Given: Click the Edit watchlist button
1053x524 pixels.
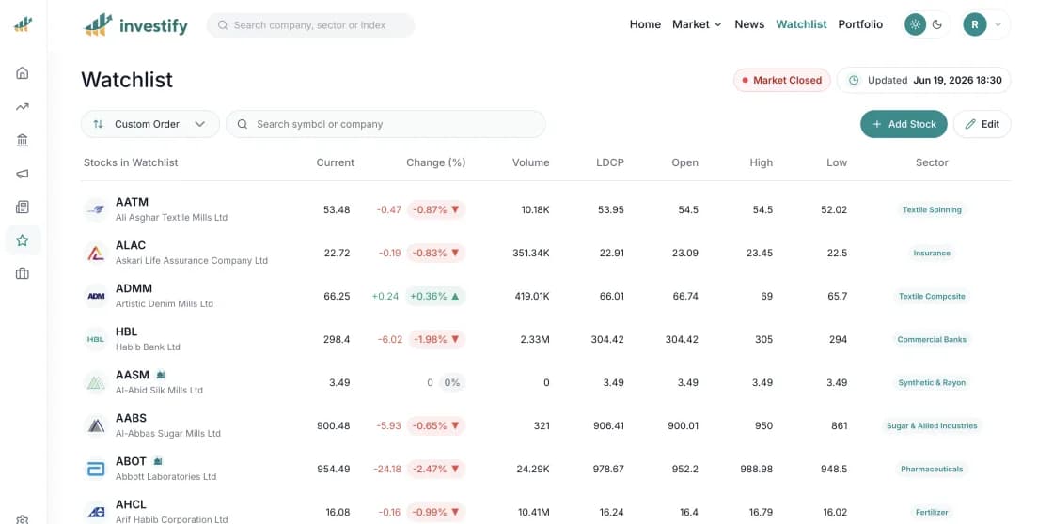Looking at the screenshot, I should 982,124.
